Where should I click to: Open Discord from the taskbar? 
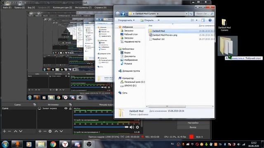[77, 144]
